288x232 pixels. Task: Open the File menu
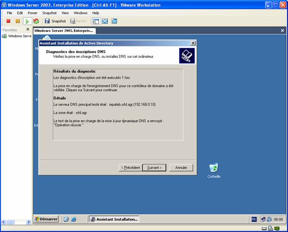[10, 13]
